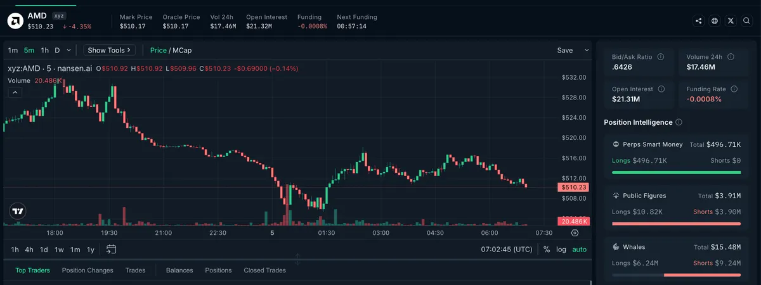761x285 pixels.
Task: Select the 1h chart interval
Action: [45, 50]
